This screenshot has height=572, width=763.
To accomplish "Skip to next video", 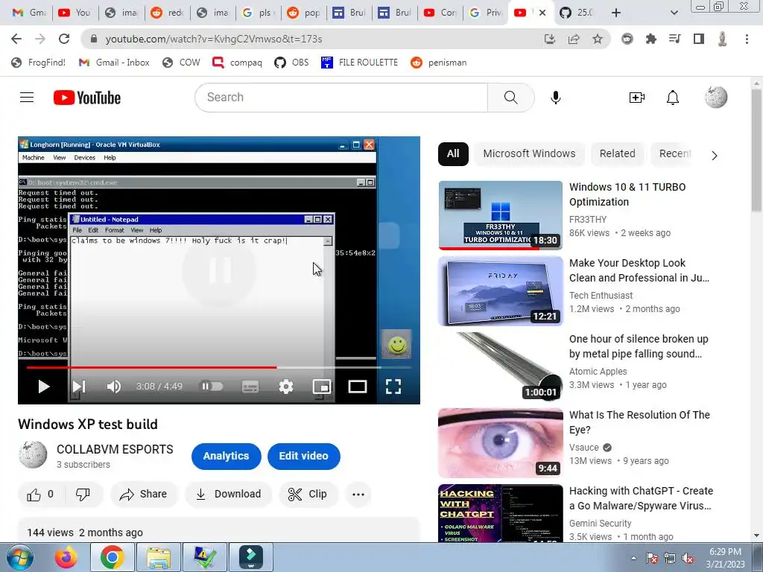I will tap(79, 387).
